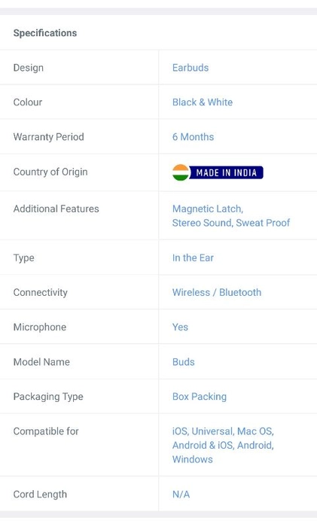Click the Wireless / Bluetooth connectivity value
Screen dimensions: 317x527
click(x=217, y=292)
